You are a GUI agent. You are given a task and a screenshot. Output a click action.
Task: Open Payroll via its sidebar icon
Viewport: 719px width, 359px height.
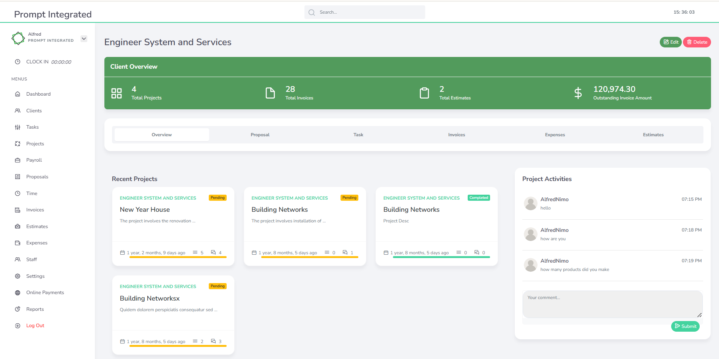[17, 160]
